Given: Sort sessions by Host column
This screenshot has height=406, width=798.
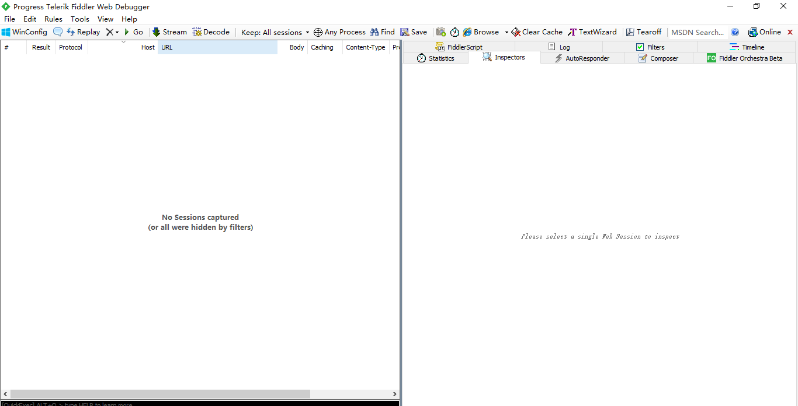Looking at the screenshot, I should click(123, 47).
